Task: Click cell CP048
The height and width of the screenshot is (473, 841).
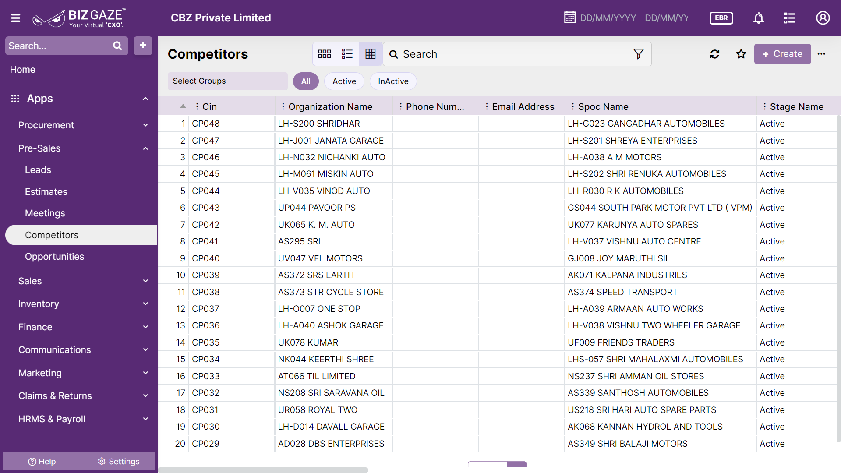Action: click(x=232, y=124)
